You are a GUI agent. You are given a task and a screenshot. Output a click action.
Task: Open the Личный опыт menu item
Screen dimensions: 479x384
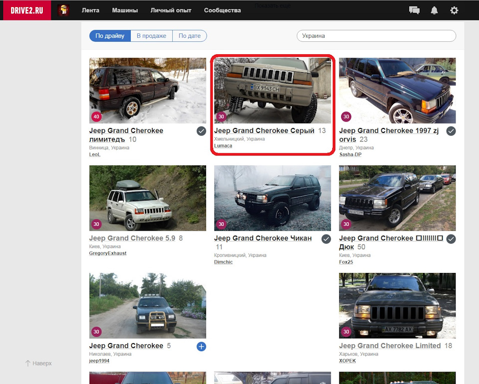171,10
